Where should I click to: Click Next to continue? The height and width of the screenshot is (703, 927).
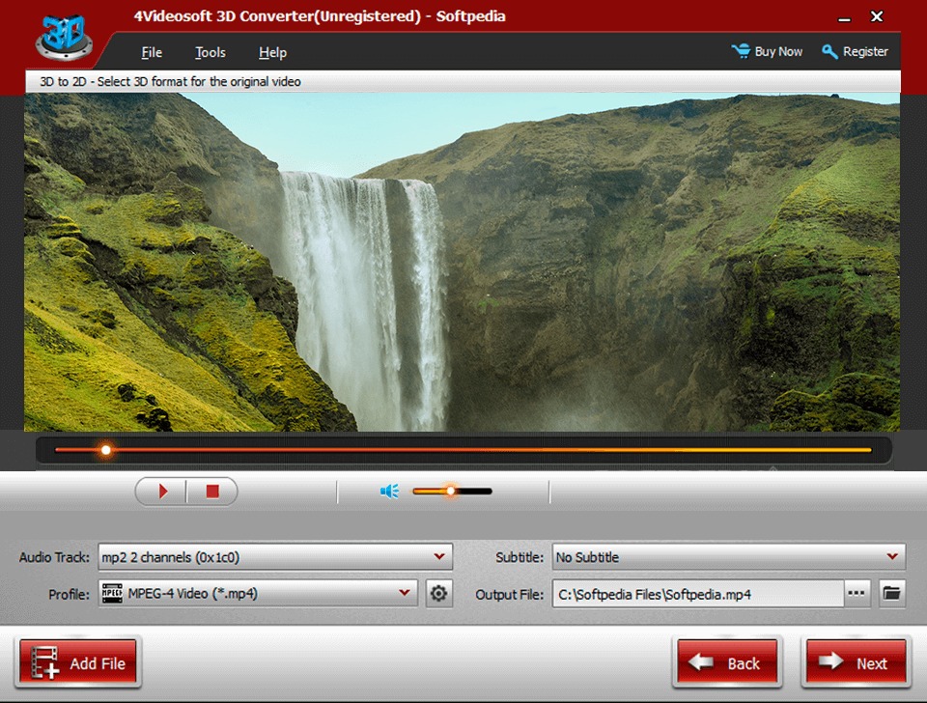click(x=857, y=662)
